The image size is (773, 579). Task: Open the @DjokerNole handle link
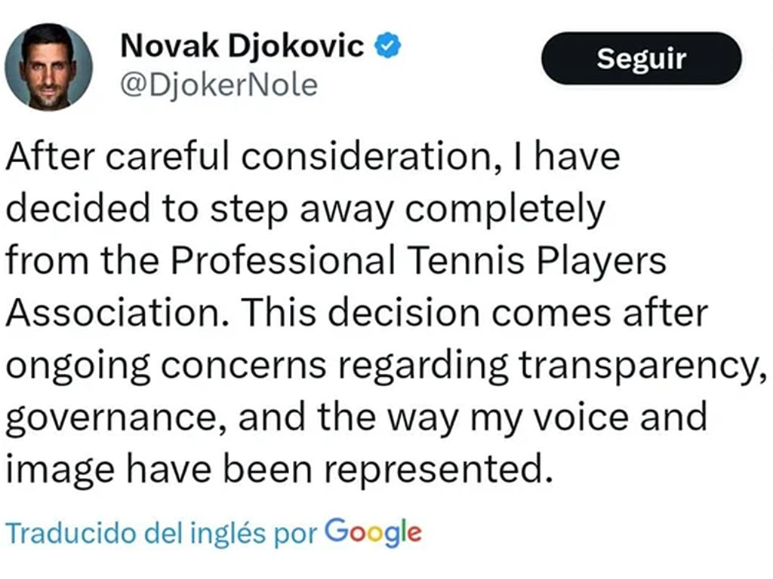(x=219, y=85)
